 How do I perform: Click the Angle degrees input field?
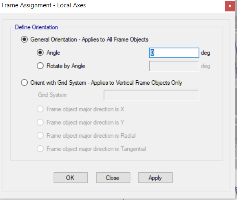tap(174, 53)
